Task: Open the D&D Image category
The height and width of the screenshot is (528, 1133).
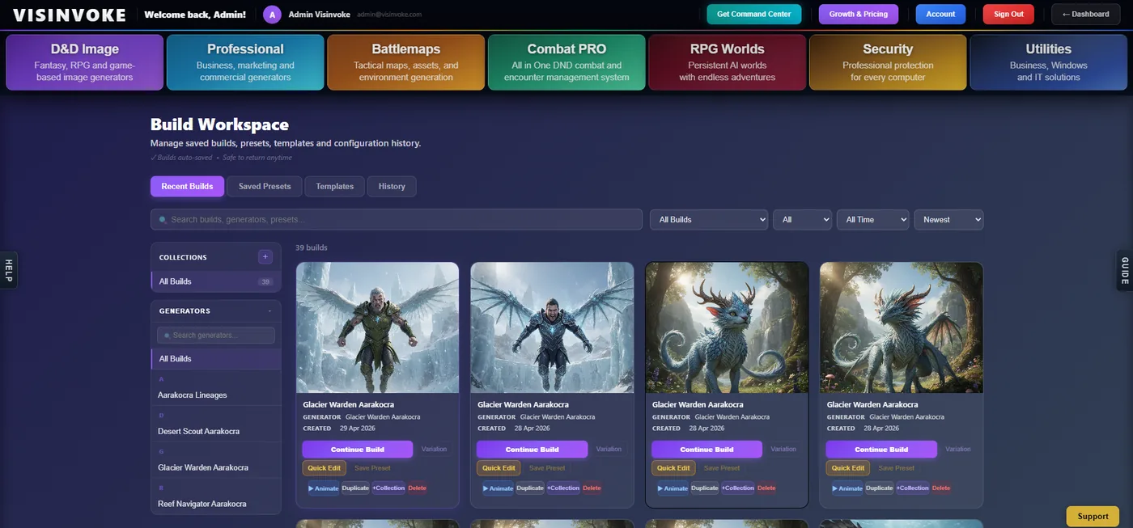Action: 84,62
